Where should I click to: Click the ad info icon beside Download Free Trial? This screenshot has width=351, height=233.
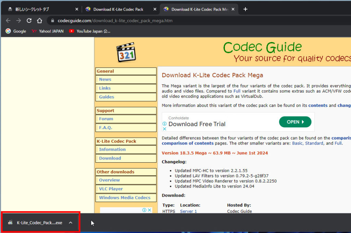click(165, 124)
